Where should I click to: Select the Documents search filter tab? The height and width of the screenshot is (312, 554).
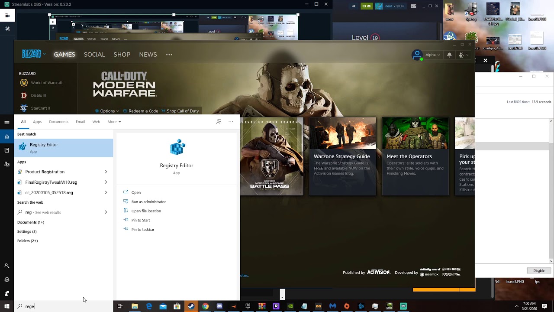pos(58,122)
